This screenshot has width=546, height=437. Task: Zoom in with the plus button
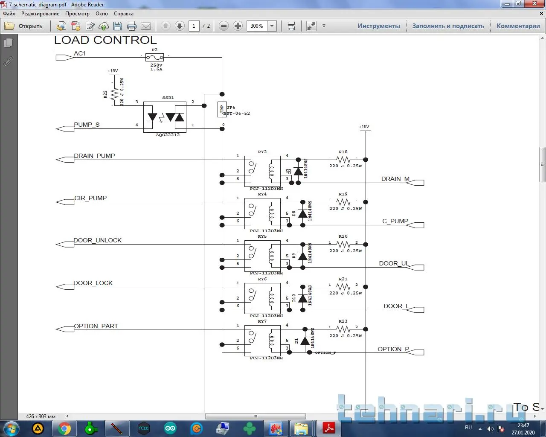[x=238, y=26]
